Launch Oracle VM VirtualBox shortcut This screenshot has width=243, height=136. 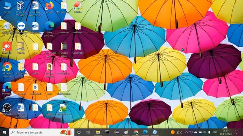pyautogui.click(x=21, y=8)
